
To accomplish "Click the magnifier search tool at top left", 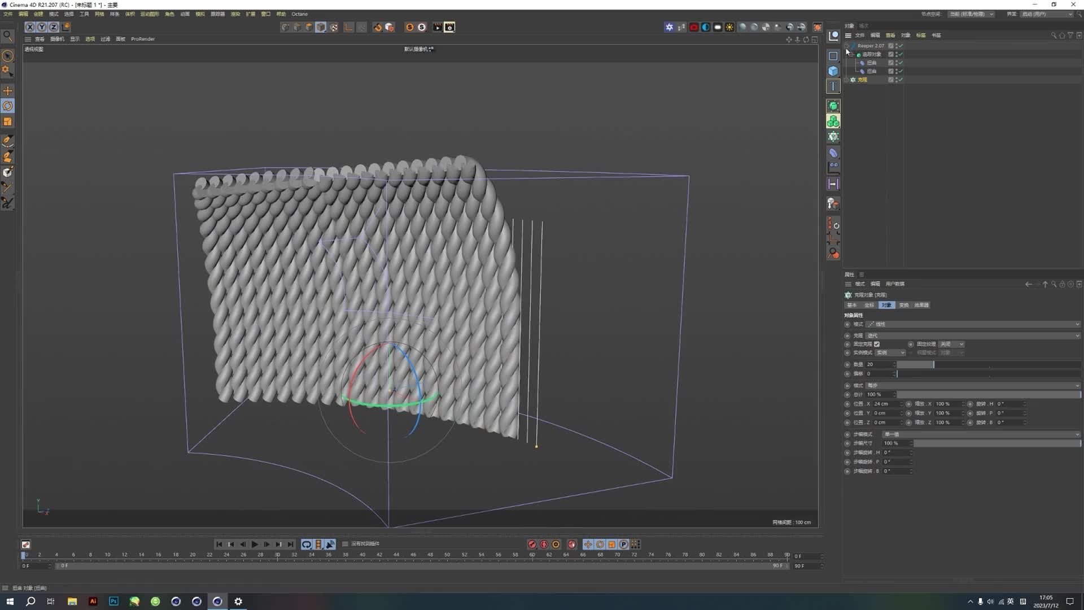I will tap(8, 36).
